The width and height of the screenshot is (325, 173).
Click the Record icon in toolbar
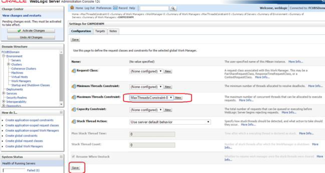click(x=115, y=8)
